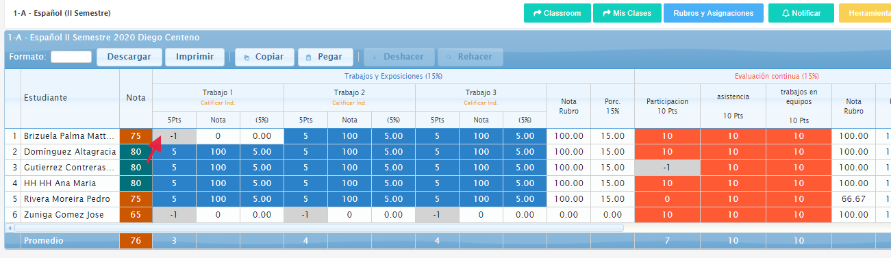The height and width of the screenshot is (258, 891).
Task: Download the gradebook with Descargar
Action: (129, 57)
